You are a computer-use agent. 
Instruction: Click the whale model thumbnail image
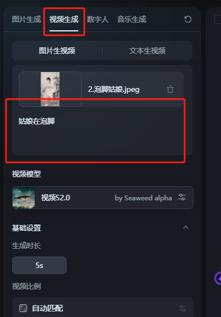(x=24, y=198)
